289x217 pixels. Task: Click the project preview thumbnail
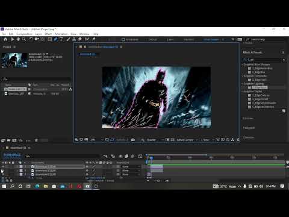(x=14, y=60)
